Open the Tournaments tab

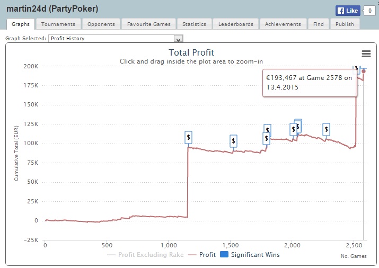click(58, 24)
